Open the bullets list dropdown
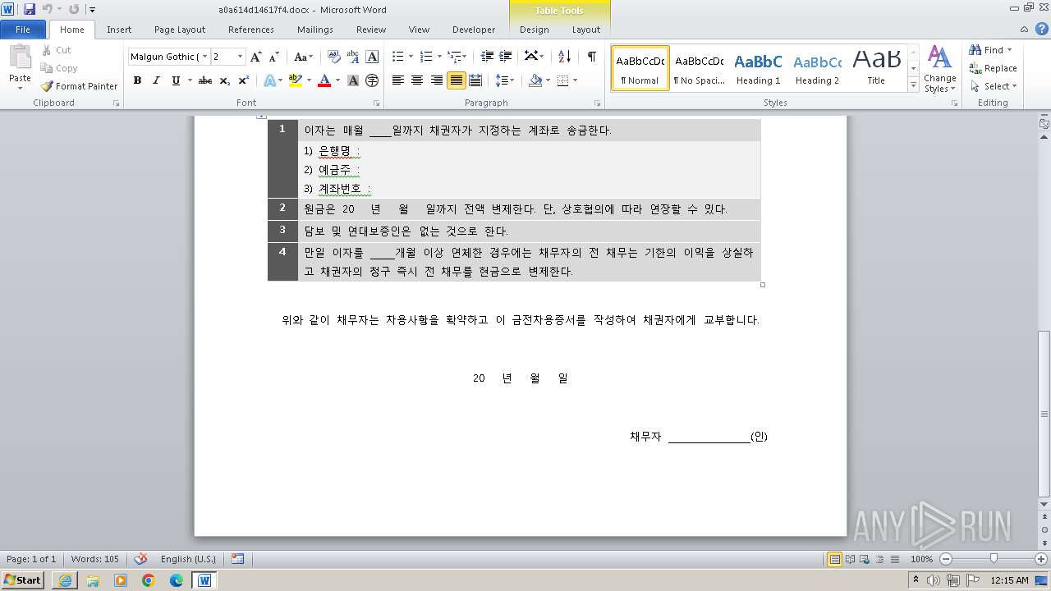Viewport: 1051px width, 591px height. (411, 57)
